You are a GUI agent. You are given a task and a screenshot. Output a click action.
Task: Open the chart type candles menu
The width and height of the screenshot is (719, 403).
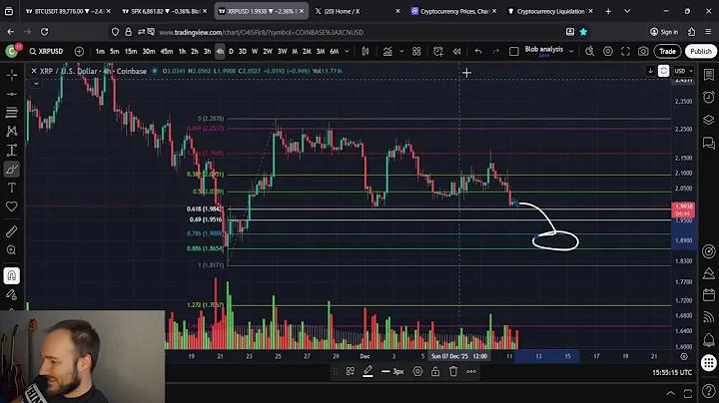pos(365,51)
